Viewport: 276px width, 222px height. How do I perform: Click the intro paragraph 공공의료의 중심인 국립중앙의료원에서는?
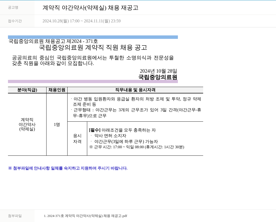pos(93,60)
